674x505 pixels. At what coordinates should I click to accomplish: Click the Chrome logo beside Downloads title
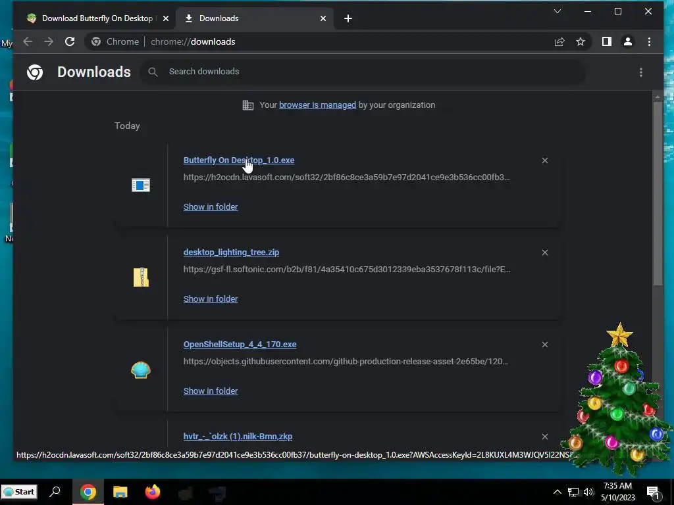coord(35,72)
